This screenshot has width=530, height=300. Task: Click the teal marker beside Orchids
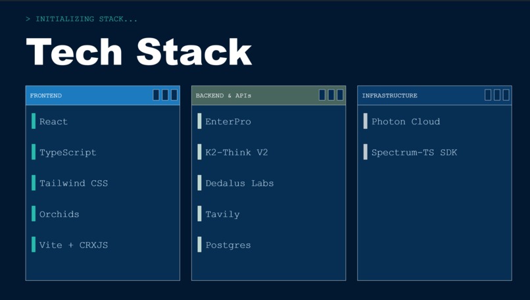pos(34,213)
